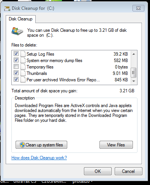This screenshot has height=185, width=150.
Task: Click the UAC shield icon on the Clean up system files button
Action: click(x=22, y=145)
